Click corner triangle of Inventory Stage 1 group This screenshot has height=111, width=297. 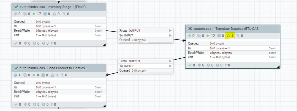coord(104,45)
